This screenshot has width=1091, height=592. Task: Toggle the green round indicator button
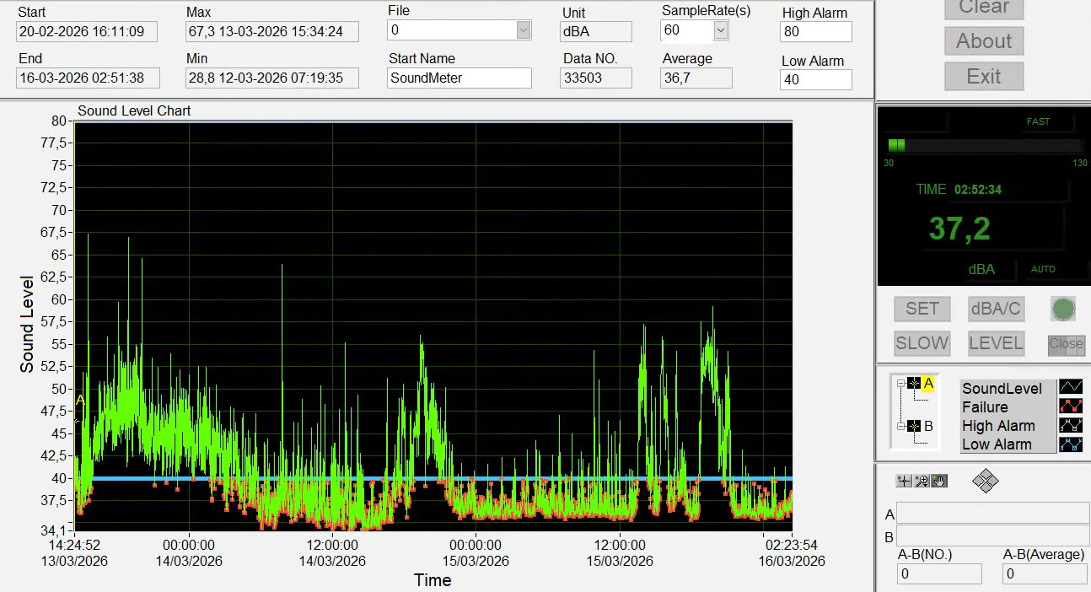tap(1063, 309)
